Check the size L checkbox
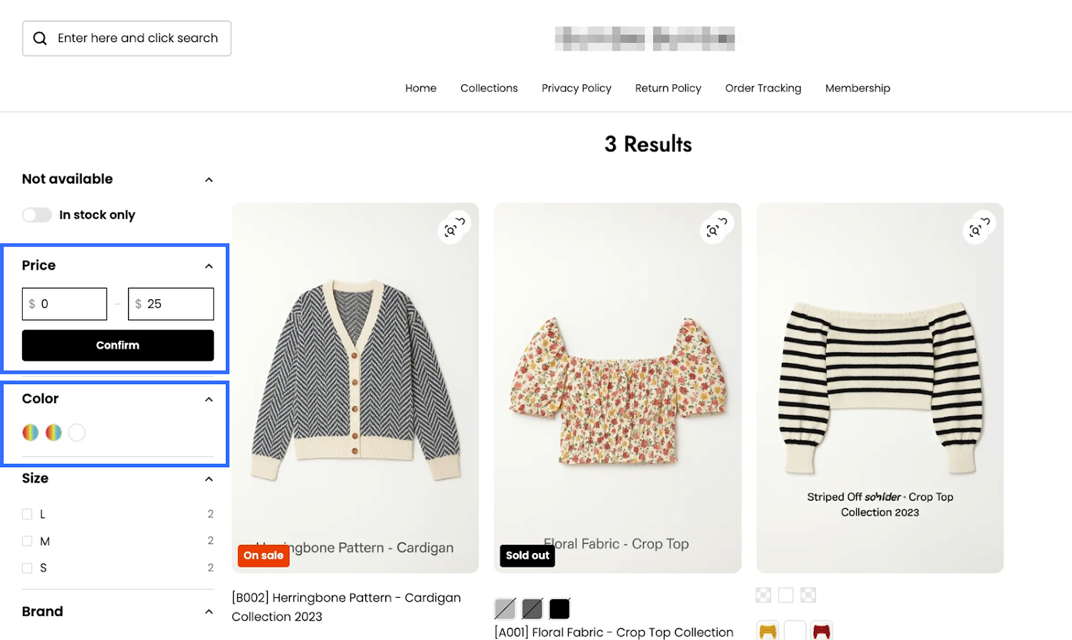 (x=27, y=514)
